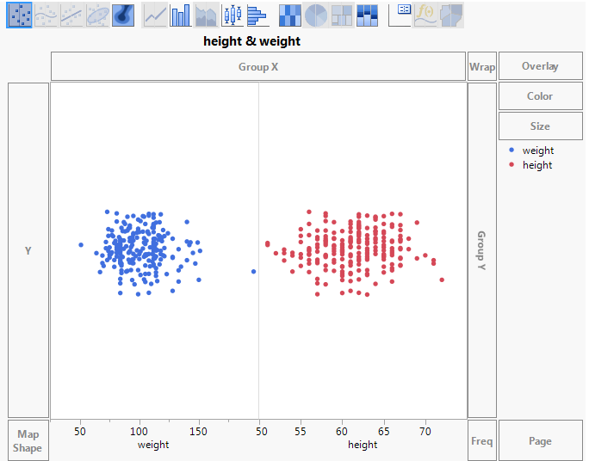Viewport: 589px width, 461px height.
Task: Click the 55 tick on height axis
Action: tap(301, 432)
